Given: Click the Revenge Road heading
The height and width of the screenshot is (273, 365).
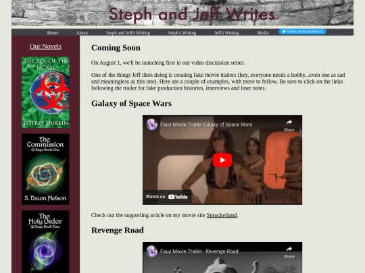Looking at the screenshot, I should click(x=118, y=230).
